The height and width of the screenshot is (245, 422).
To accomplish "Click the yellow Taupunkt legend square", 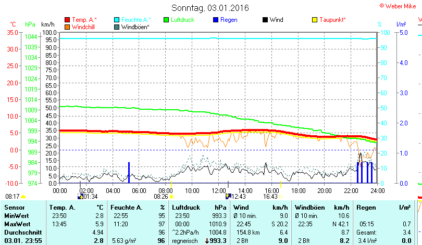I will pos(315,20).
